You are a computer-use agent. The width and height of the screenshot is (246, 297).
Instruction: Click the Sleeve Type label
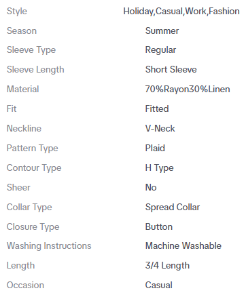(31, 50)
